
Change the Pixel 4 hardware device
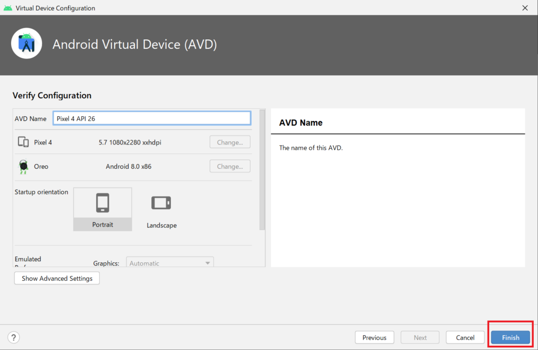230,142
